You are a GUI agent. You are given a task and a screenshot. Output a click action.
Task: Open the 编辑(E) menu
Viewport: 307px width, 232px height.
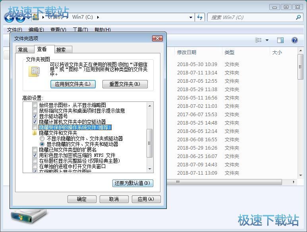(x=36, y=29)
